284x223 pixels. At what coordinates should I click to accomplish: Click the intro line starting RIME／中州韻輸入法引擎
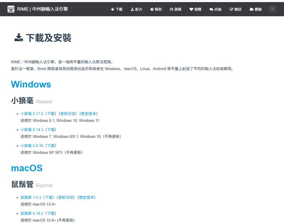[x=62, y=62]
